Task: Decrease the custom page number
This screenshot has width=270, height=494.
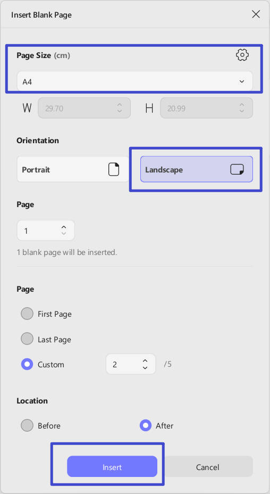Action: coord(145,368)
